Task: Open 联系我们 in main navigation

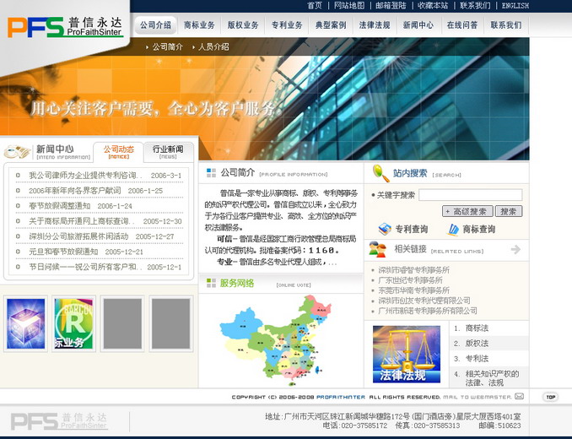Action: coord(506,25)
